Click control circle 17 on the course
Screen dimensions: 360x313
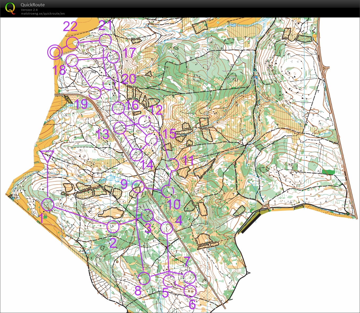pos(113,57)
